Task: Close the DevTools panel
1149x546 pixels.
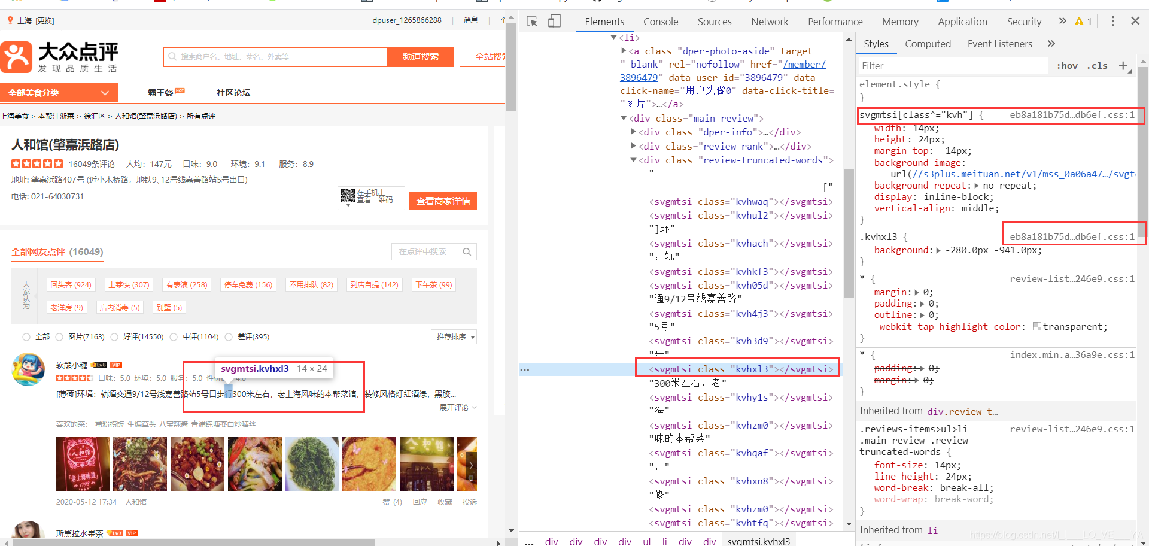Action: (x=1135, y=21)
